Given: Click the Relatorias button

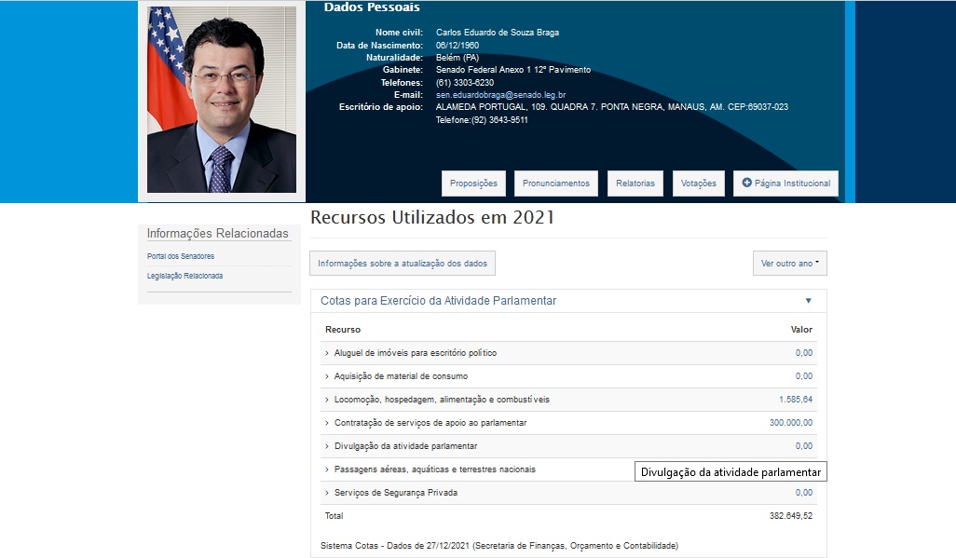Looking at the screenshot, I should click(x=635, y=183).
